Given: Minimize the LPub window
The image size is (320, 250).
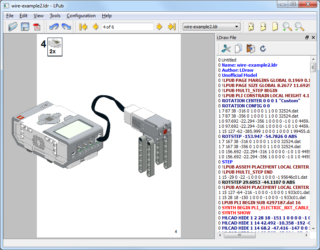Looking at the screenshot, I should point(283,4).
